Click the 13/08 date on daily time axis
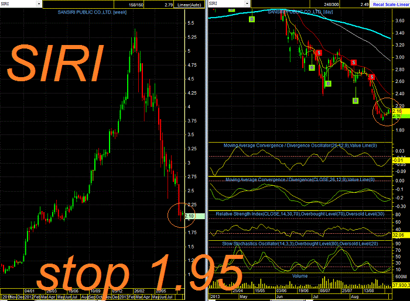The width and height of the screenshot is (410, 301). coord(368,290)
